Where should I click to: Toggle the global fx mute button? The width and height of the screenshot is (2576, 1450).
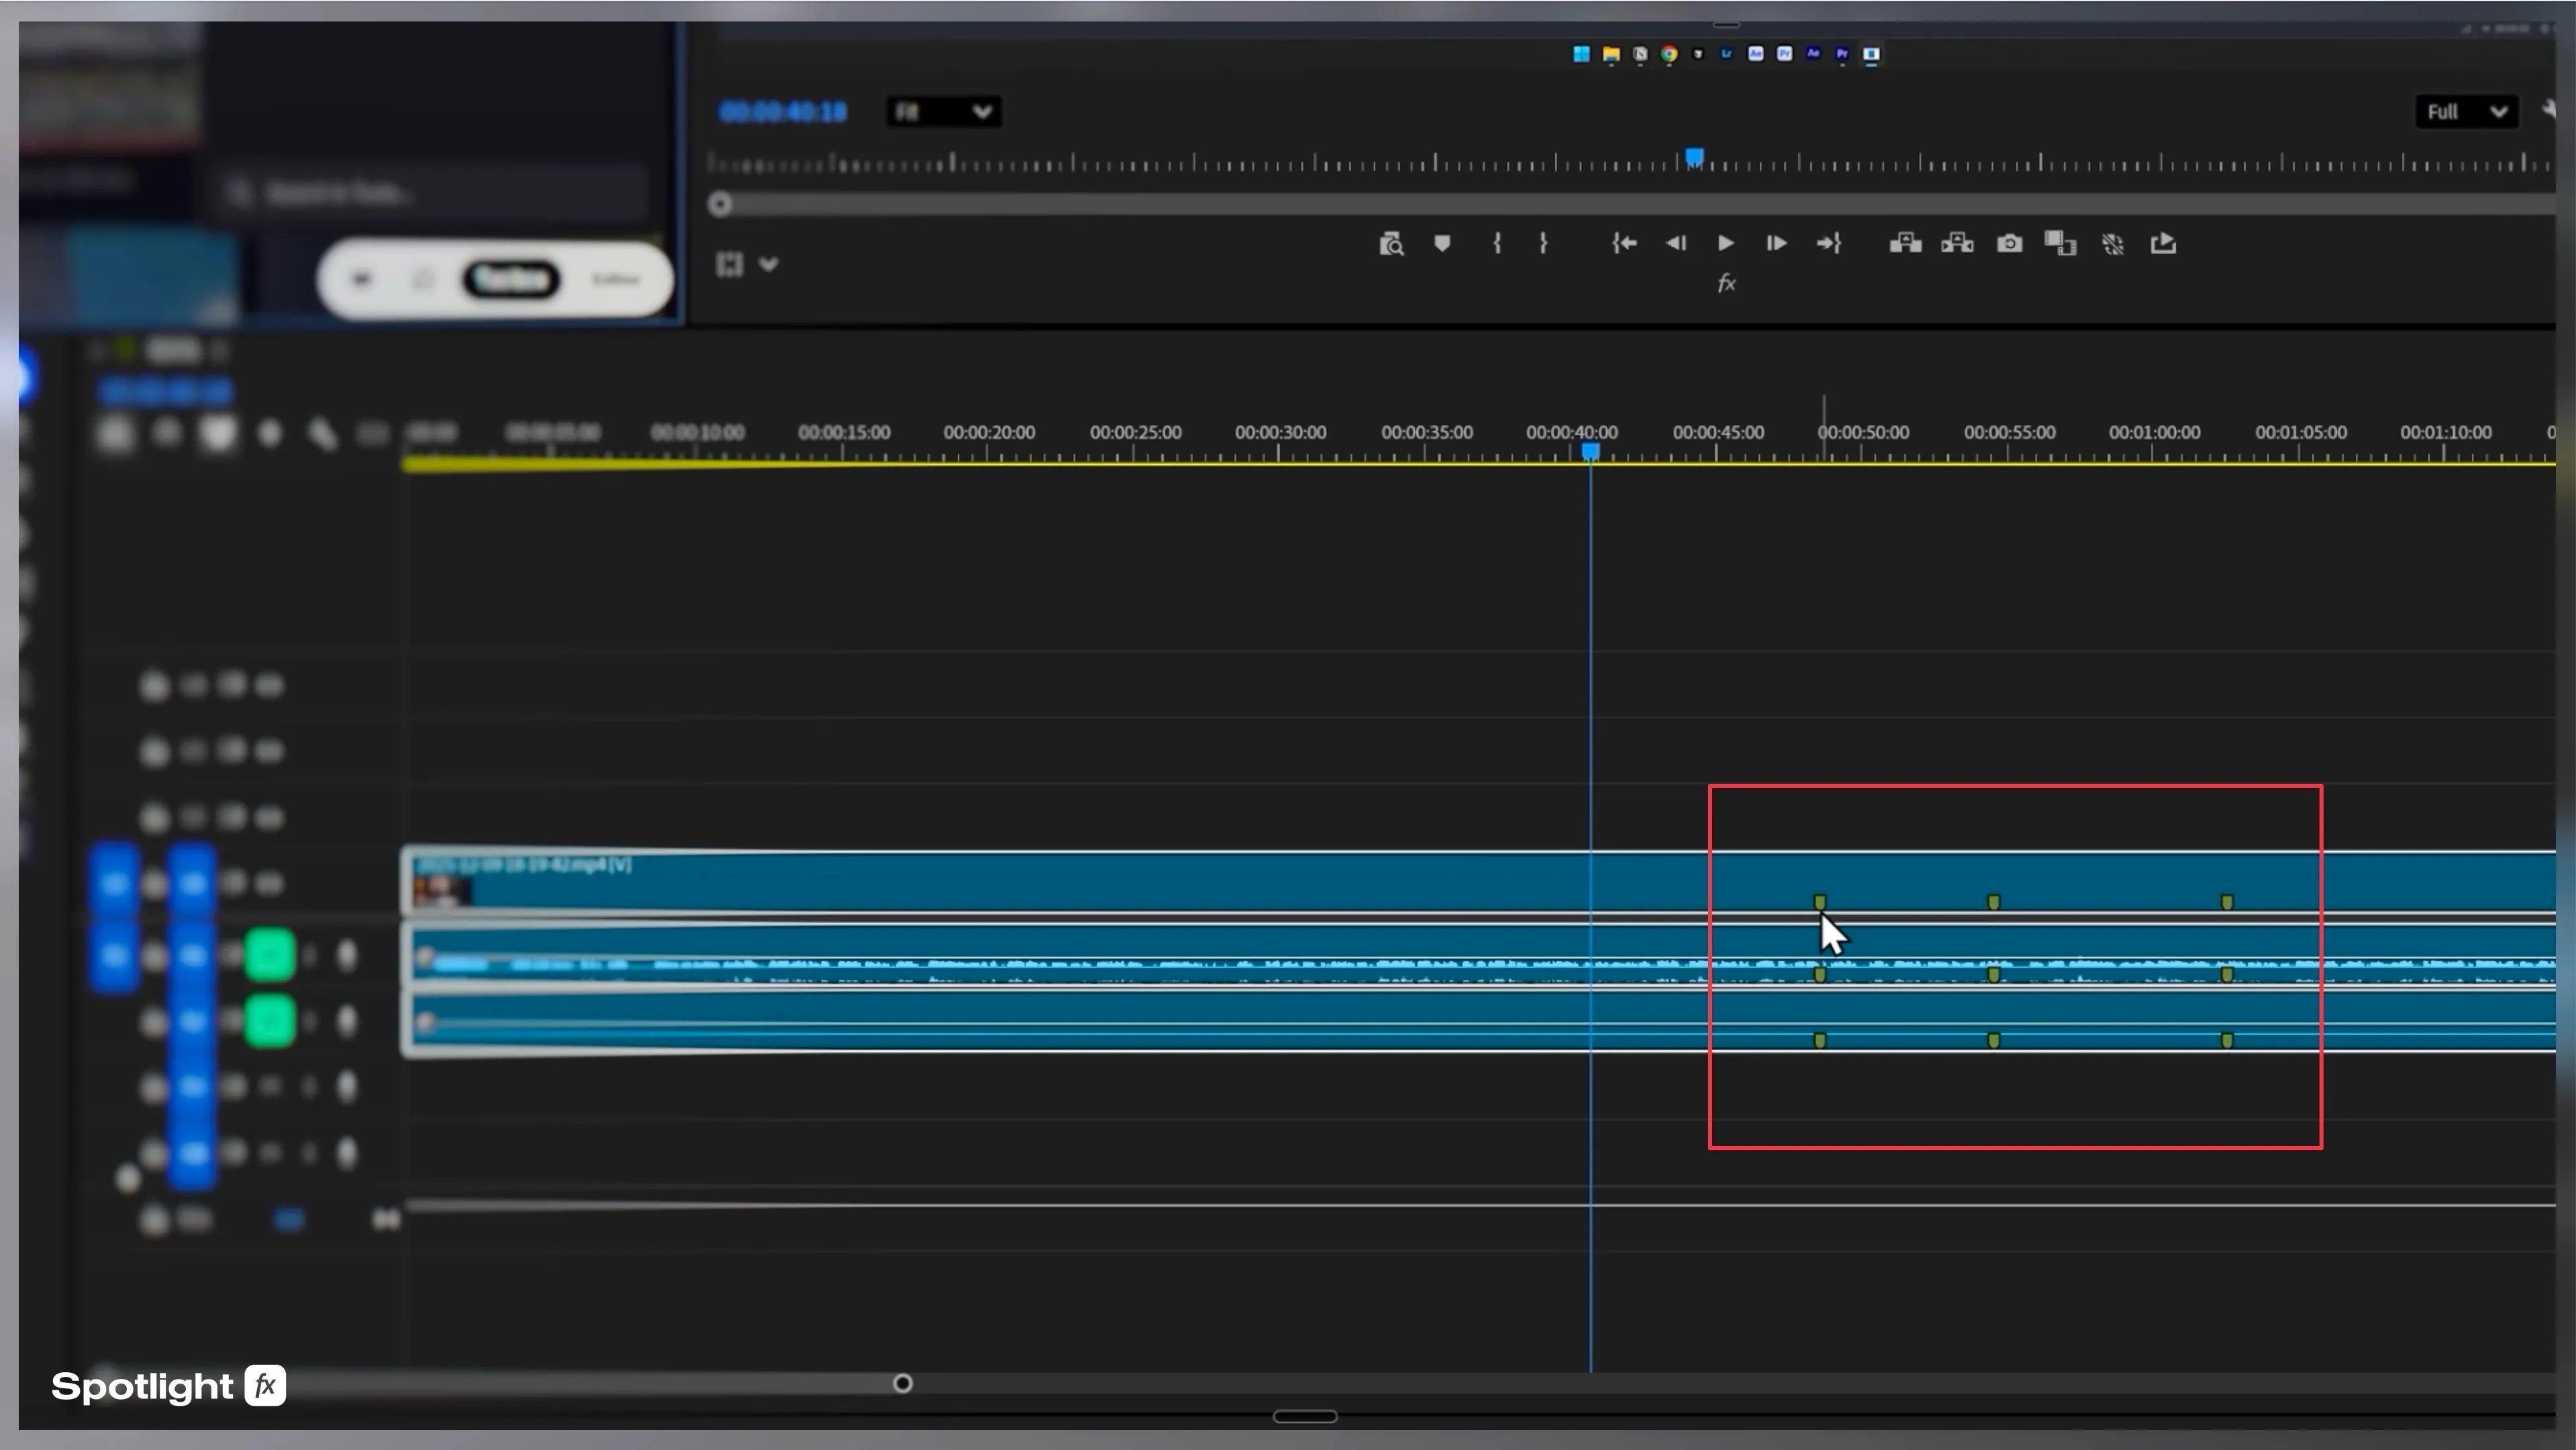point(1726,284)
